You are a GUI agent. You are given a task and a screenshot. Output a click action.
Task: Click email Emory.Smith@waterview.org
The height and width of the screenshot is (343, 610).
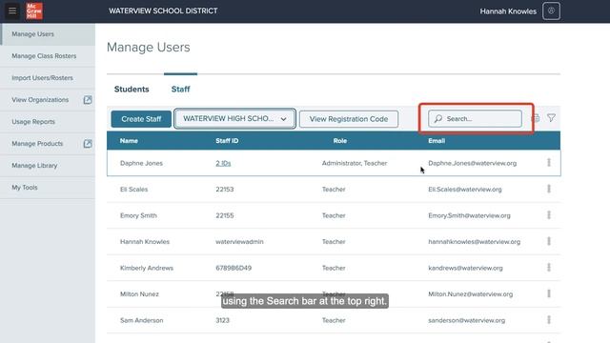click(469, 215)
